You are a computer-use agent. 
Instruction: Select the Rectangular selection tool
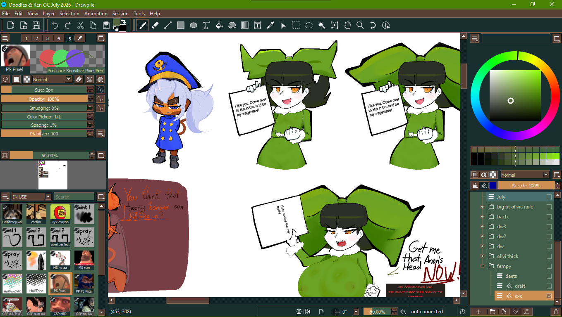[x=296, y=25]
